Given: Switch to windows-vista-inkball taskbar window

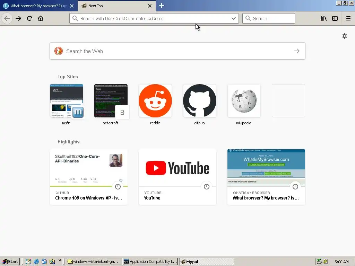Looking at the screenshot, I should (94, 261).
